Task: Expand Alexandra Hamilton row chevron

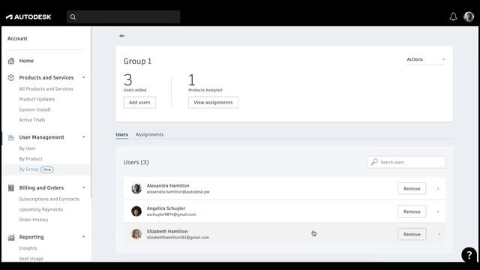Action: [x=438, y=188]
